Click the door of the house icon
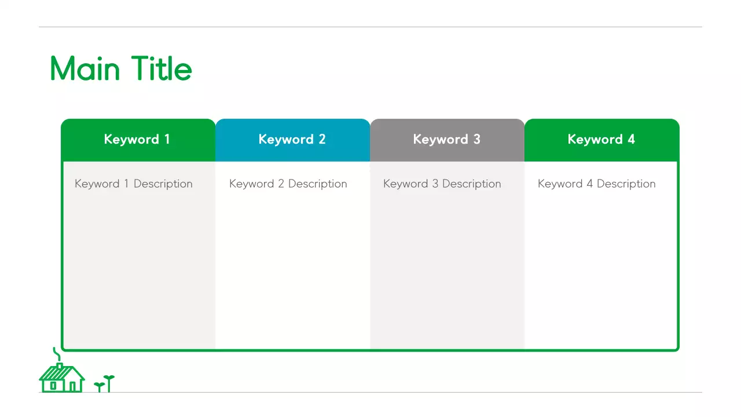This screenshot has height=417, width=741. [x=73, y=386]
